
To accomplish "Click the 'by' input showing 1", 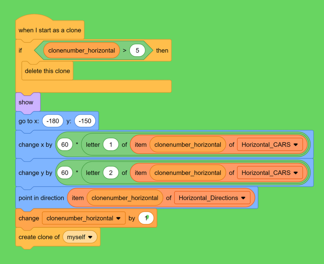I will 146,218.
